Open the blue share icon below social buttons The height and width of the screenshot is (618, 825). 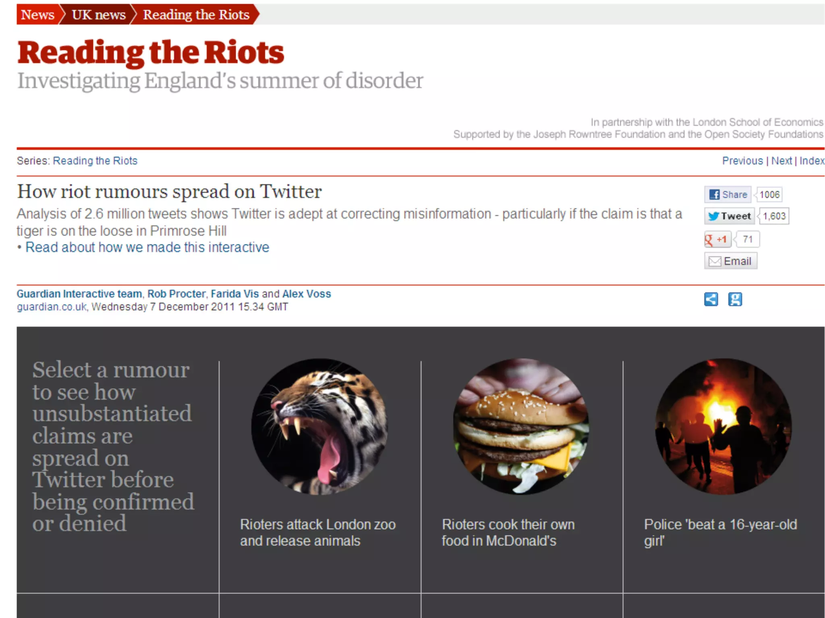(x=711, y=299)
